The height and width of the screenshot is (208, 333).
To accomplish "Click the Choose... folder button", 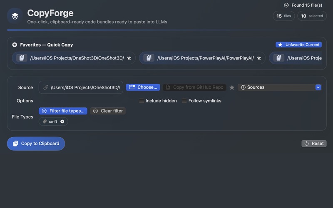I will pyautogui.click(x=143, y=87).
